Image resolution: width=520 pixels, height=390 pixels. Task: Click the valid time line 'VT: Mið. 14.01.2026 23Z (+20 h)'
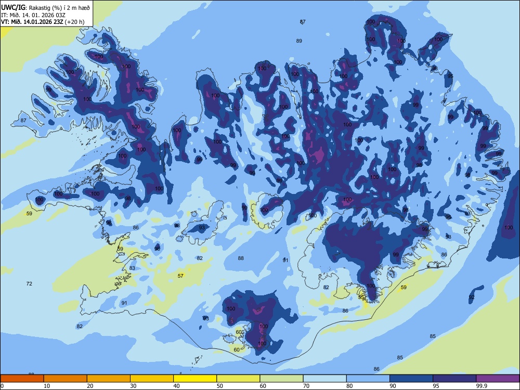coord(43,22)
